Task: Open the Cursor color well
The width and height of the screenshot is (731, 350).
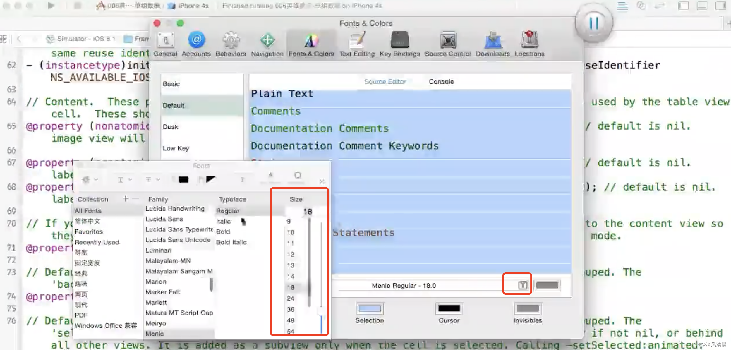Action: tap(449, 308)
